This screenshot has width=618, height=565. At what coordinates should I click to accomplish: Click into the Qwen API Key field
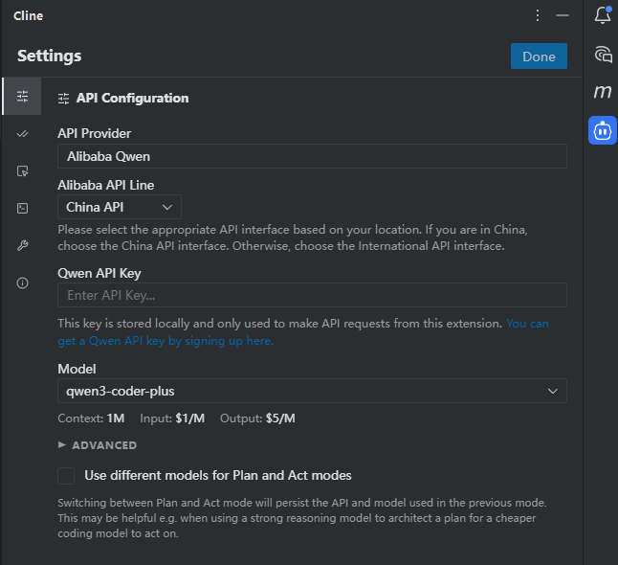click(312, 295)
